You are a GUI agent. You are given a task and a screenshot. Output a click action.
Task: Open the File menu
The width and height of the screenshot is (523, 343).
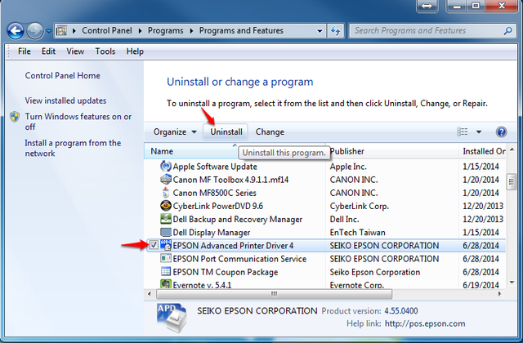tap(25, 51)
